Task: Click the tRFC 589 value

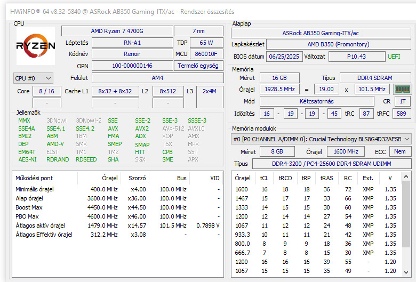Action: 402,114
